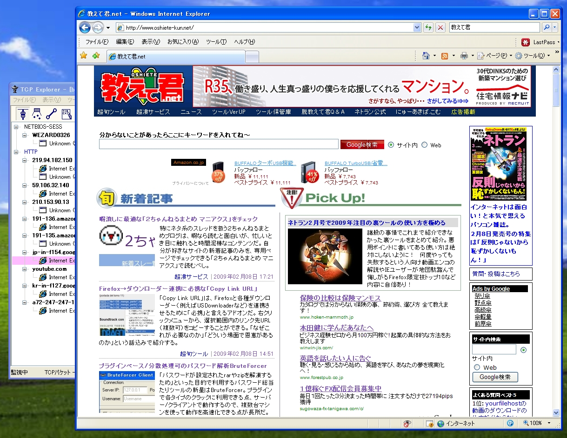Open the 編集(E) menu in IE
567x438 pixels.
click(x=125, y=42)
